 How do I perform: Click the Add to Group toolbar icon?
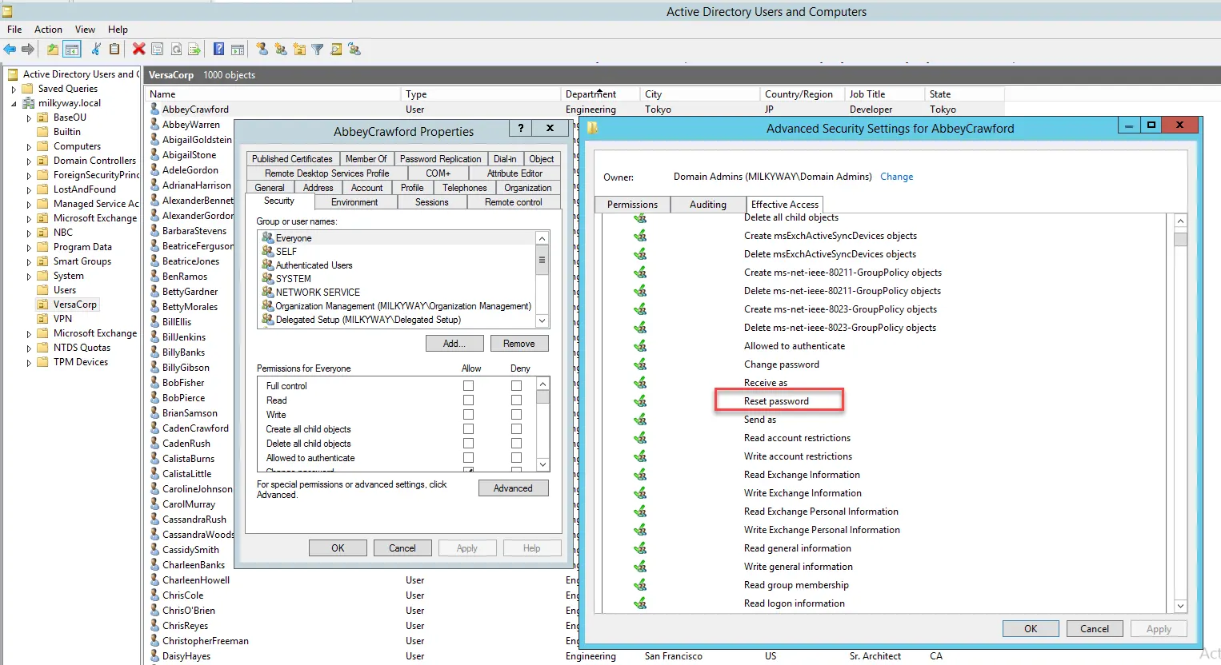click(354, 50)
